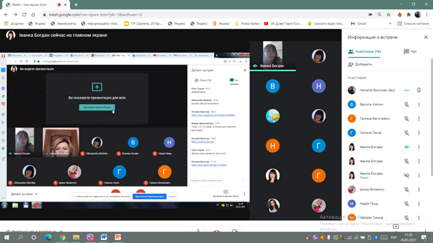433x243 pixels.
Task: Select the orange Н participant tile
Action: [x=273, y=146]
